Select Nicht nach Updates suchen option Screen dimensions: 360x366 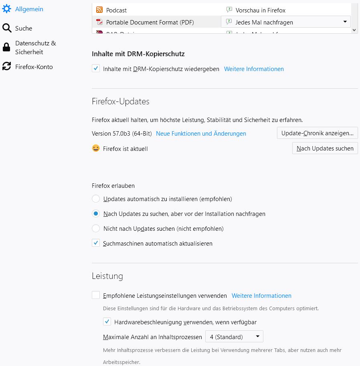pyautogui.click(x=96, y=228)
